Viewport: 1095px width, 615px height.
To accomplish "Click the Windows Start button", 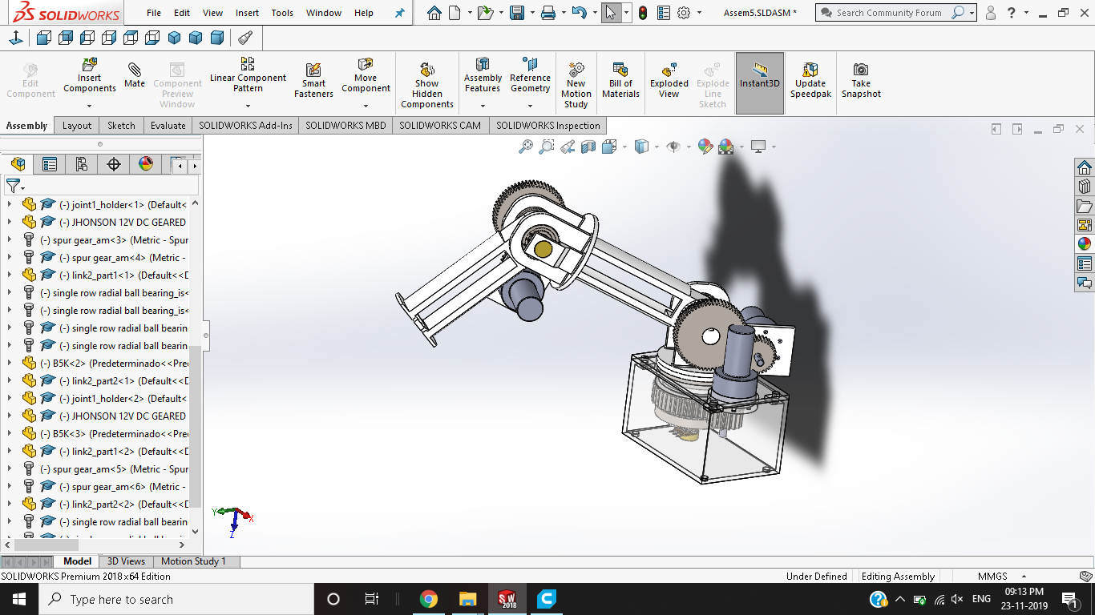I will pyautogui.click(x=19, y=599).
